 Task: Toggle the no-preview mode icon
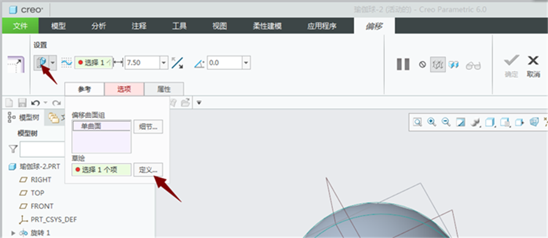[422, 65]
